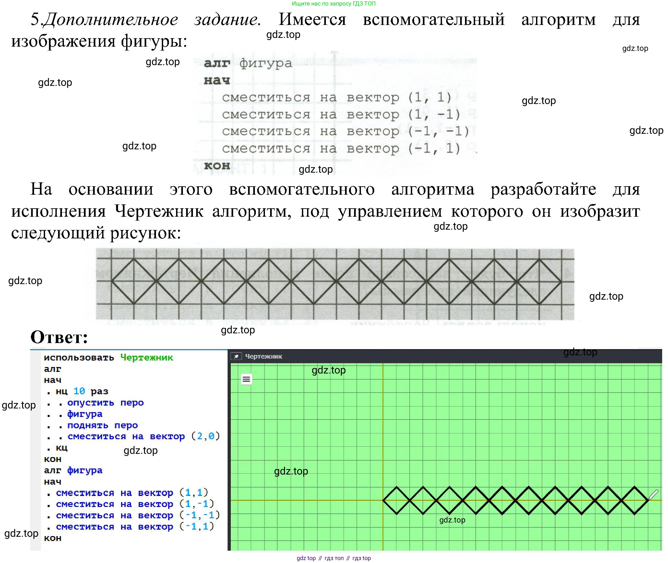Click the 'Ответ:' heading

[59, 337]
